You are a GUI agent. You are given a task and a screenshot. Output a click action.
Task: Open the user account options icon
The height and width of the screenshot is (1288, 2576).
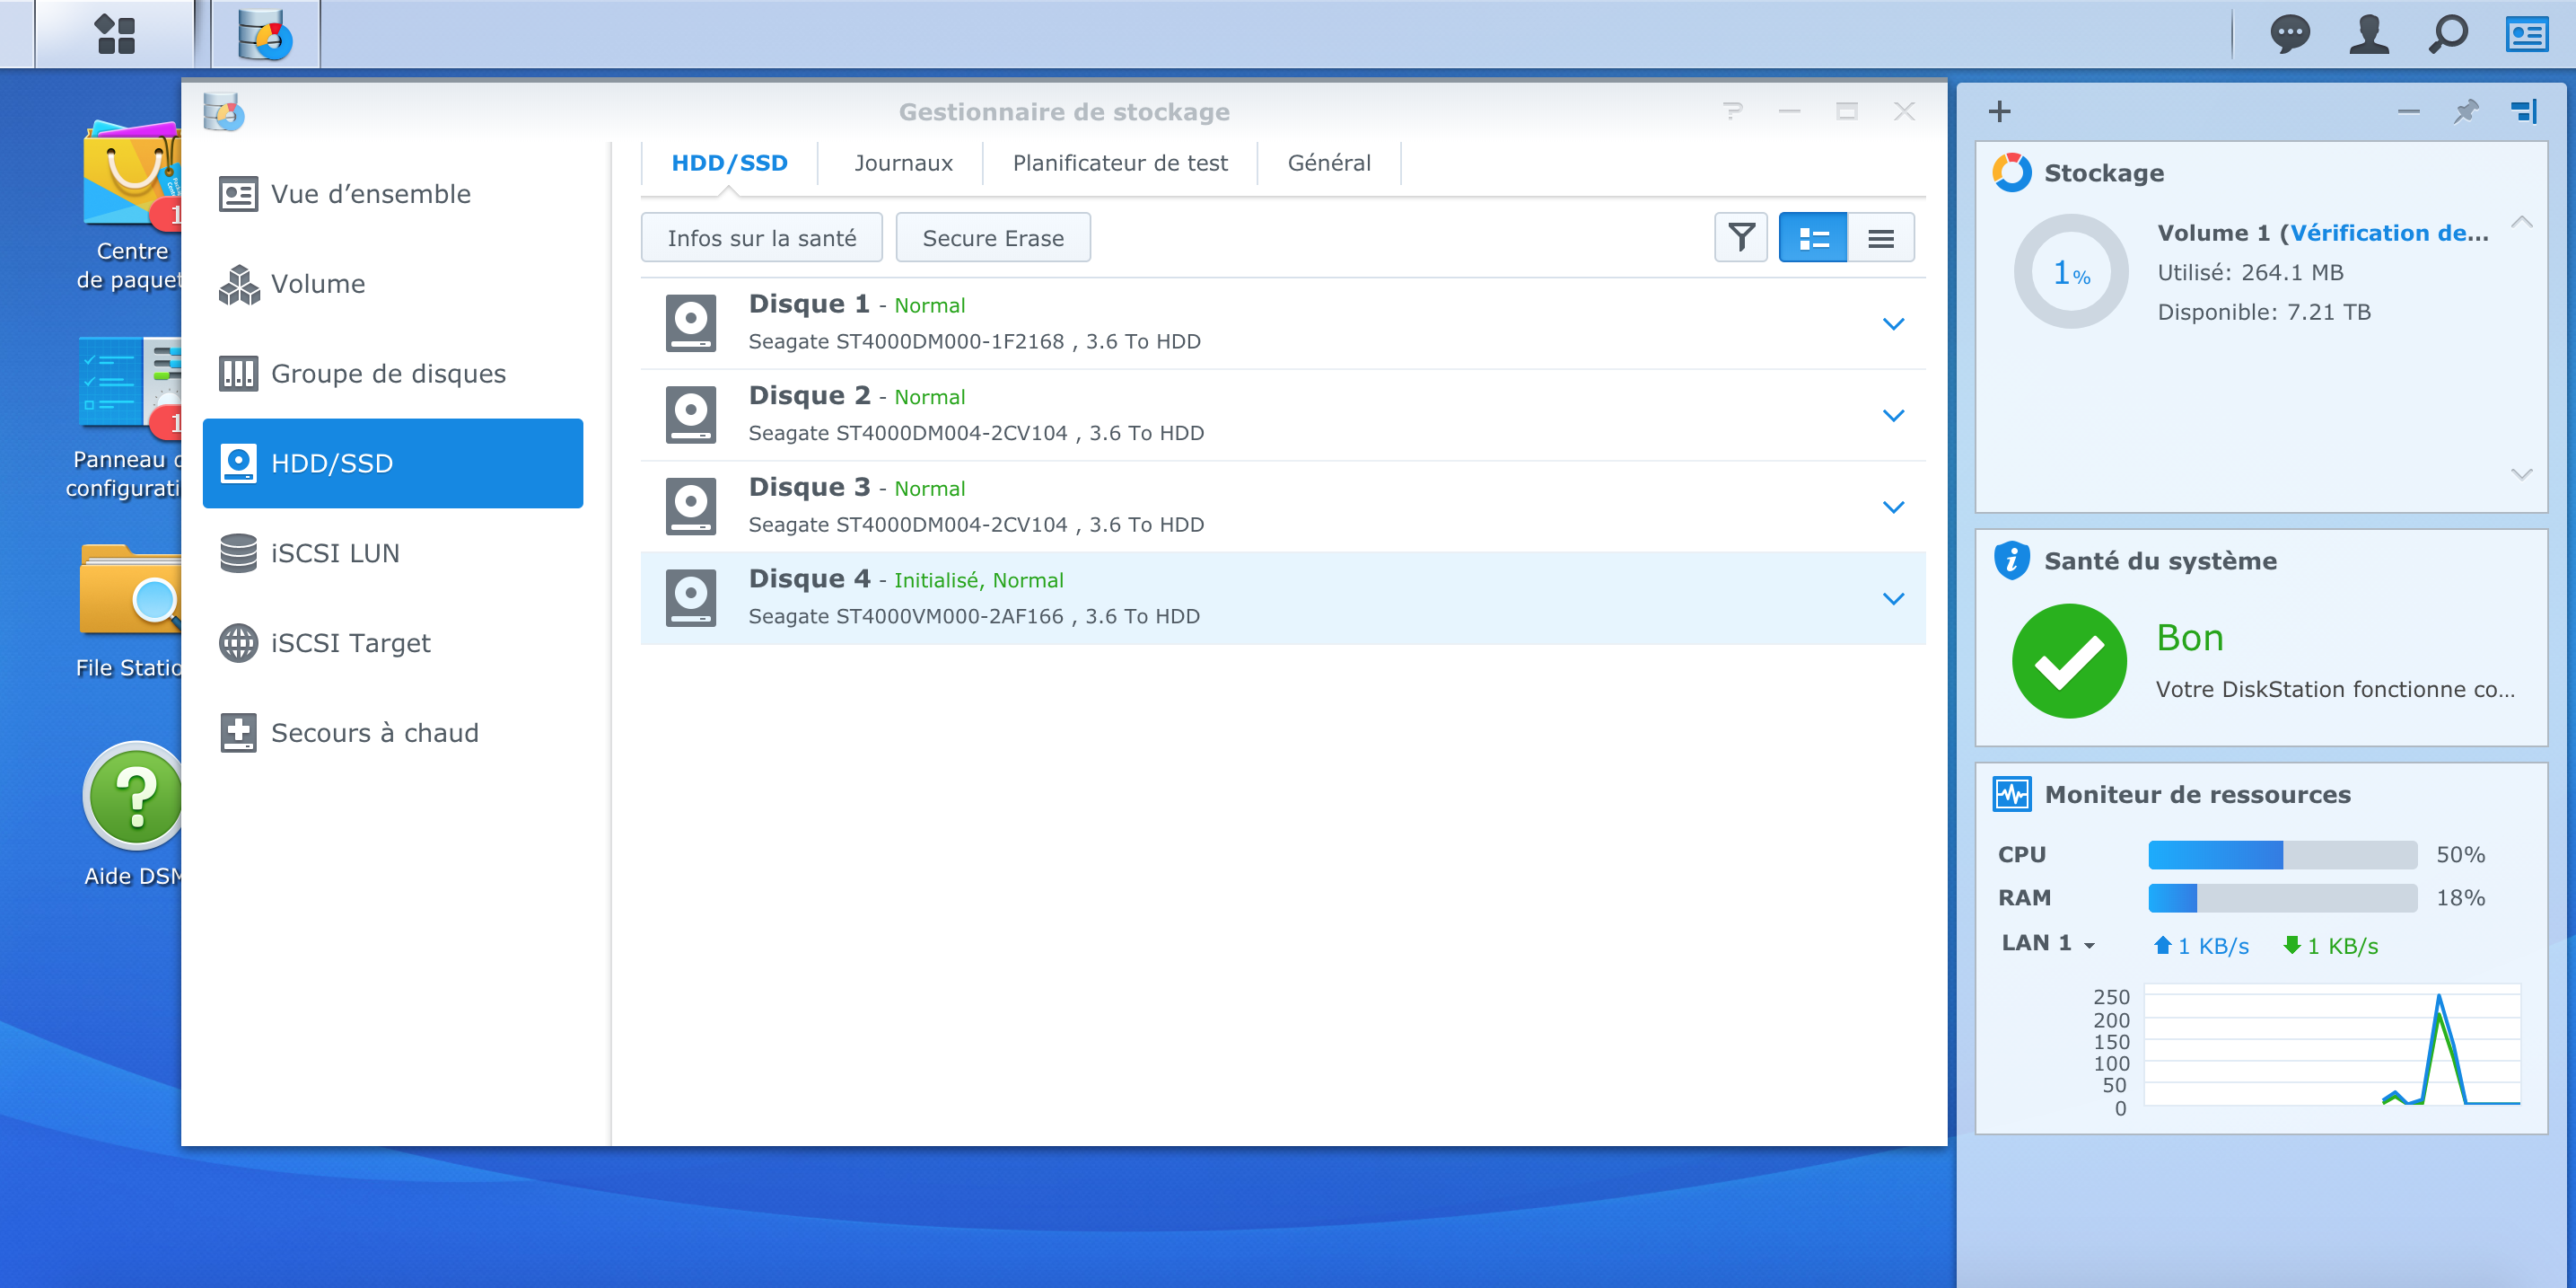point(2369,34)
